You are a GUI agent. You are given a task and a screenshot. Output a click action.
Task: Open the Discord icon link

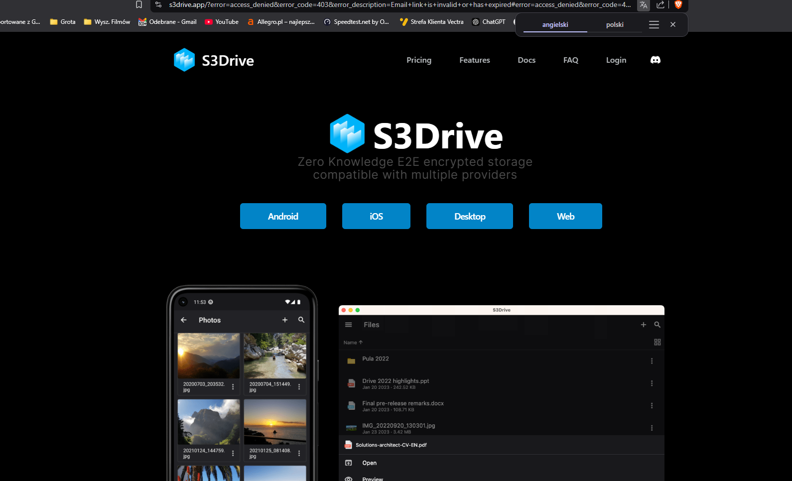click(656, 60)
